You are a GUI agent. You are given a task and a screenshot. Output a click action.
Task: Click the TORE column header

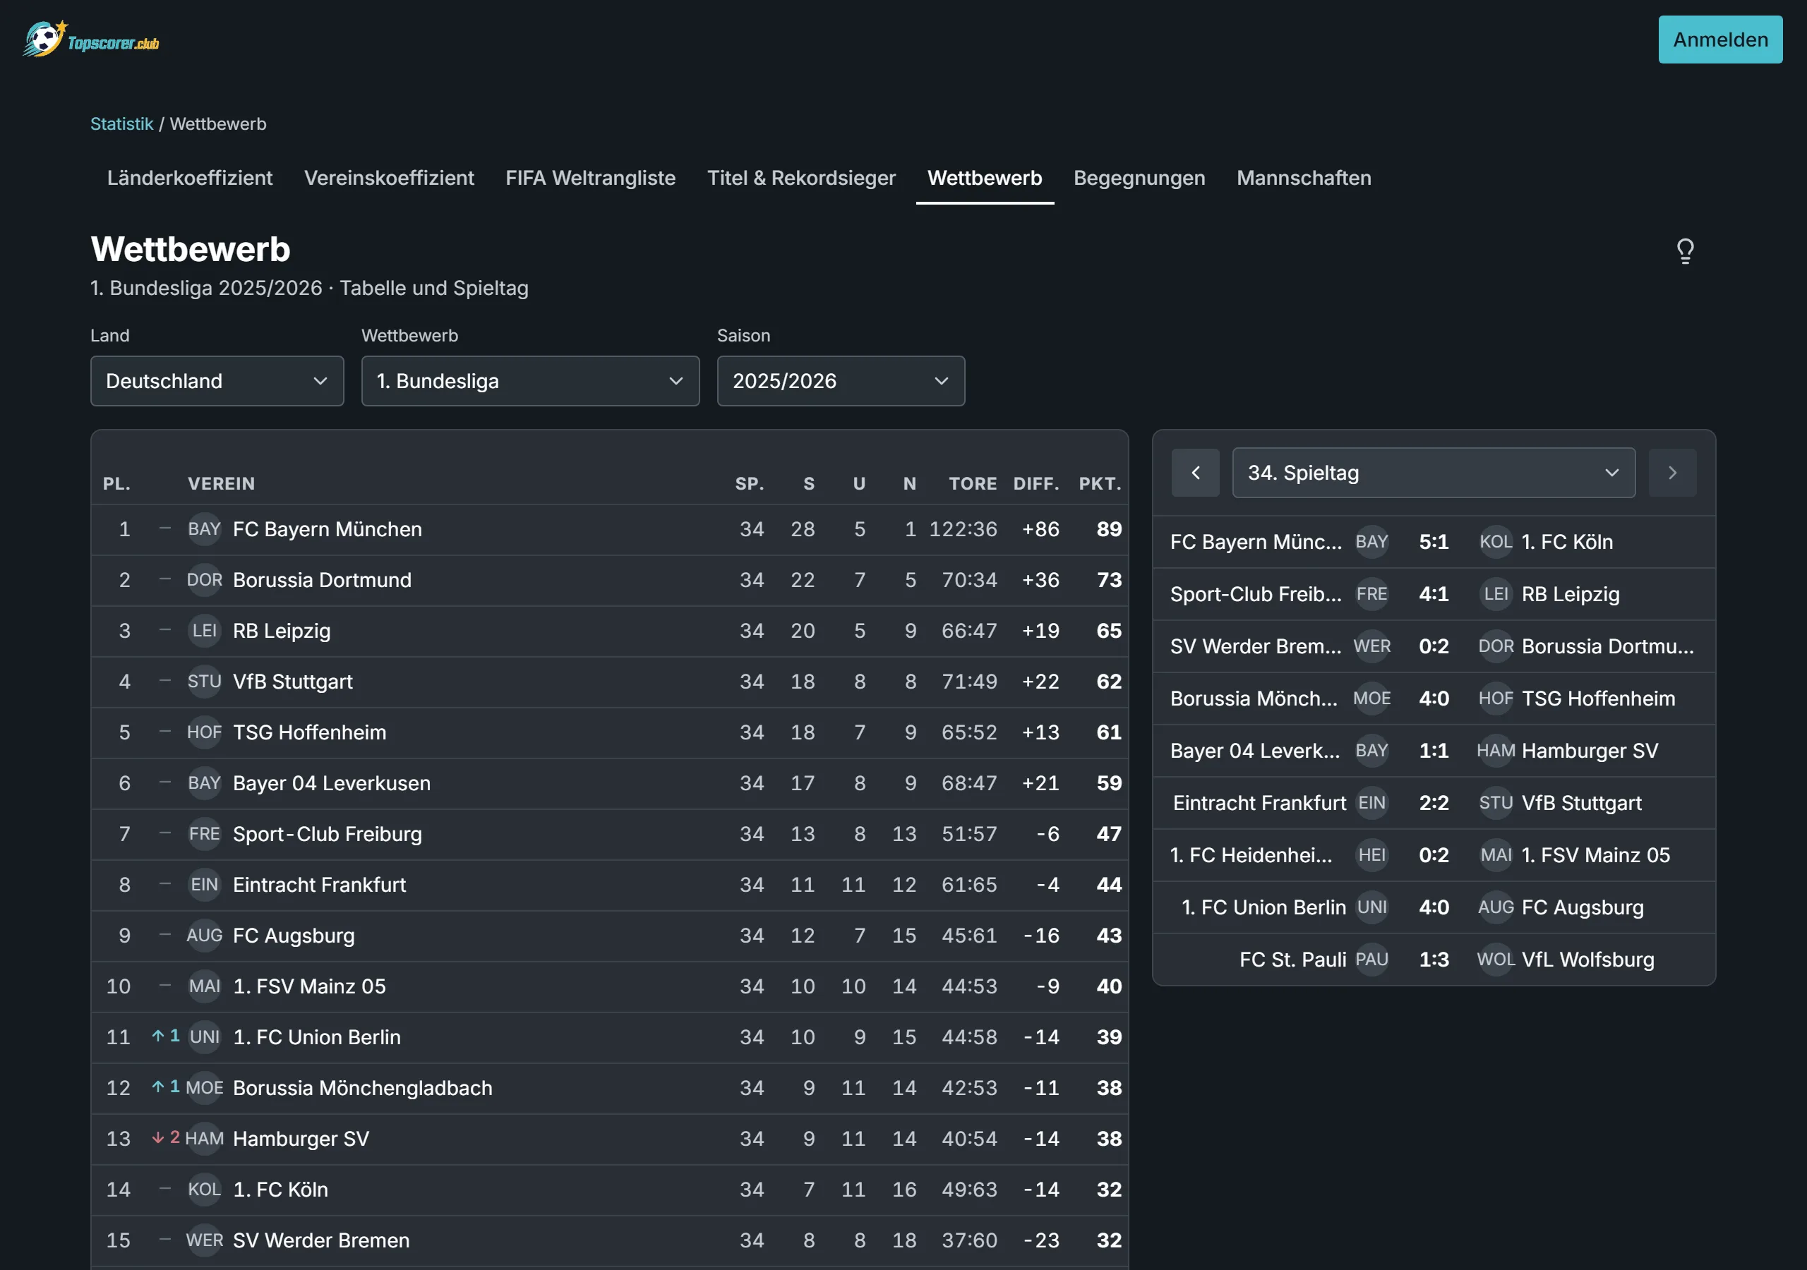(973, 484)
